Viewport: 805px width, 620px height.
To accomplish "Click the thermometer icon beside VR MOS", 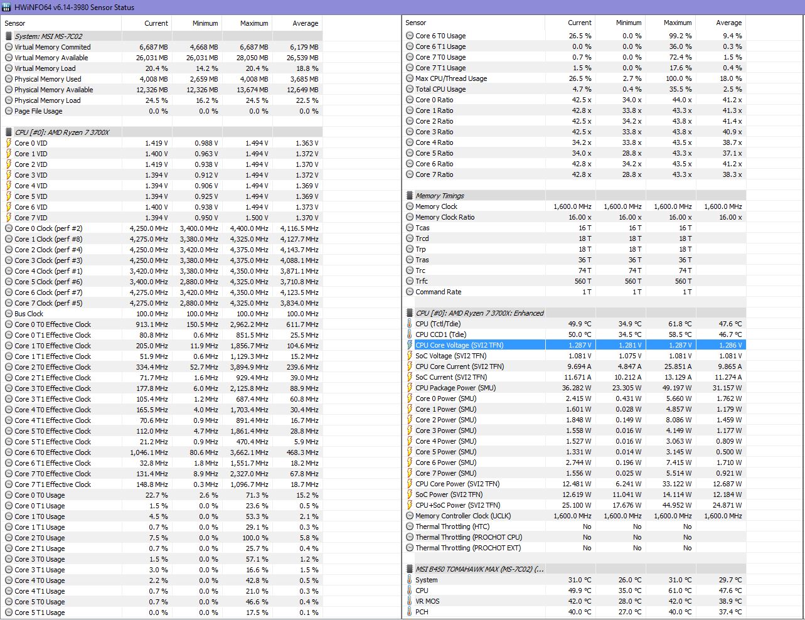I will (410, 601).
